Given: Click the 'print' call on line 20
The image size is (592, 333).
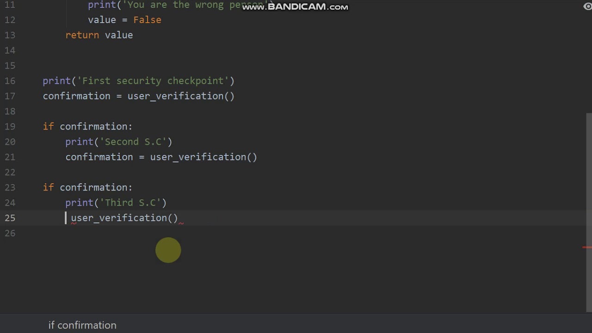Looking at the screenshot, I should coord(79,142).
